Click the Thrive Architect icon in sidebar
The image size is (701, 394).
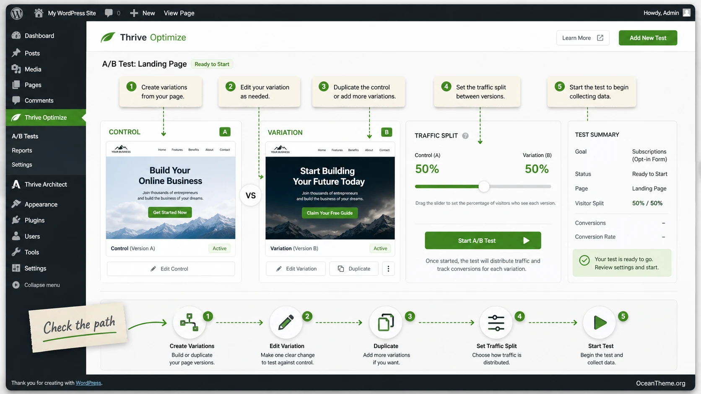(x=16, y=184)
